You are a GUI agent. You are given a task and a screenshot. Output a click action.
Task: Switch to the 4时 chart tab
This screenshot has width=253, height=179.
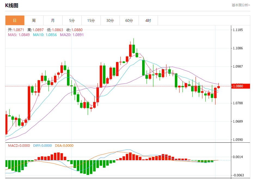click(148, 20)
